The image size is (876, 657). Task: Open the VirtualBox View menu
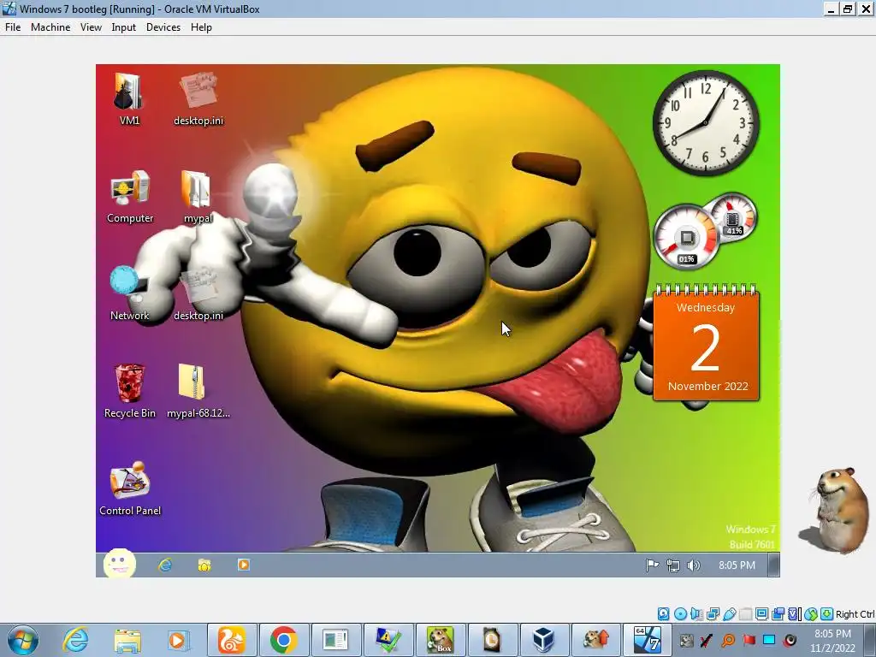(91, 27)
